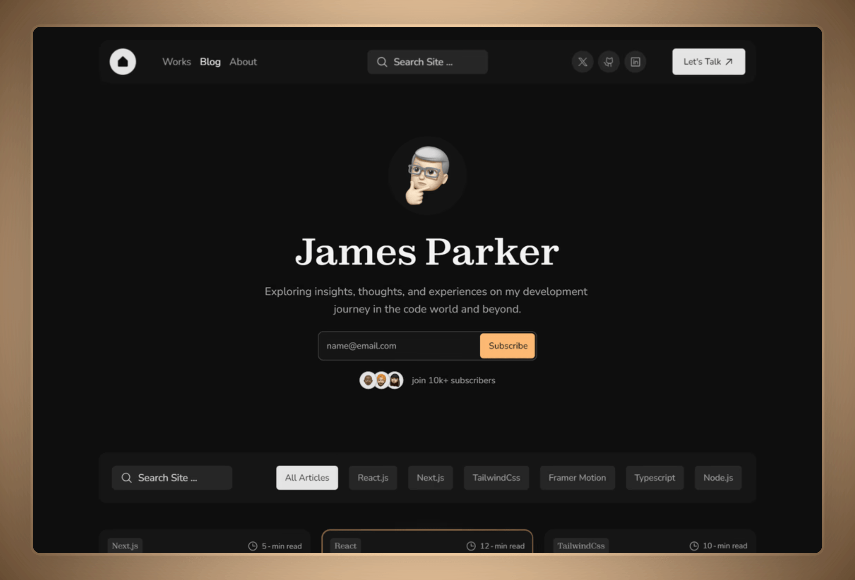Click the Let's Talk button
The width and height of the screenshot is (855, 580).
click(708, 61)
